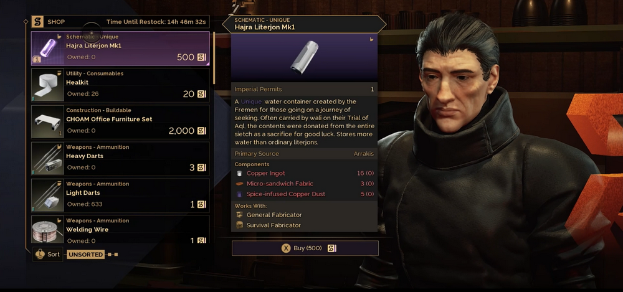Click the Sort button
Viewport: 623px width, 292px height.
[x=48, y=254]
